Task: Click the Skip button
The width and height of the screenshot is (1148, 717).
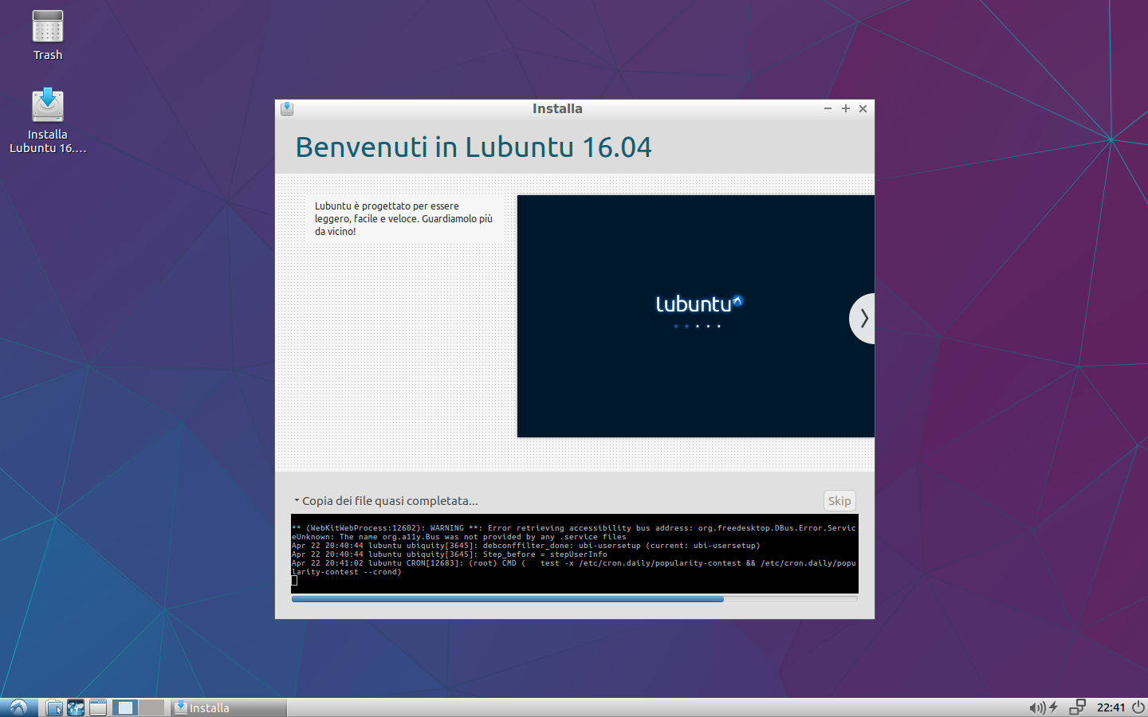Action: pyautogui.click(x=839, y=500)
